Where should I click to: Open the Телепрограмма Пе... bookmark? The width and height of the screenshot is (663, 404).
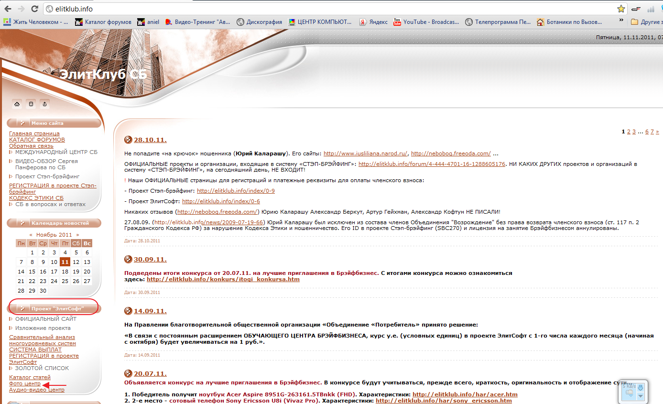[498, 22]
